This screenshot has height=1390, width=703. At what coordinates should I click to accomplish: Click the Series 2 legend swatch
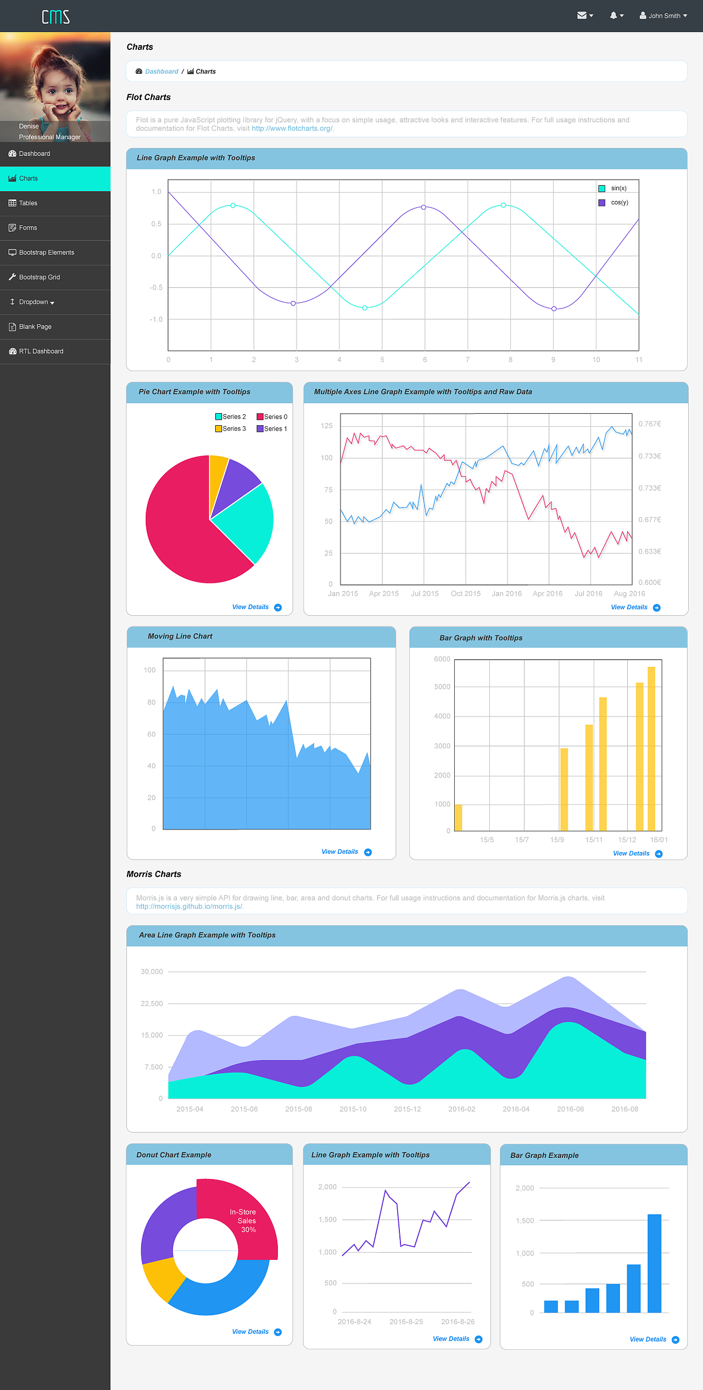(x=219, y=417)
